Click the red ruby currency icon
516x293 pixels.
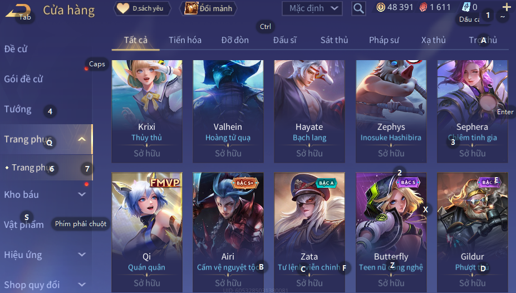point(423,7)
